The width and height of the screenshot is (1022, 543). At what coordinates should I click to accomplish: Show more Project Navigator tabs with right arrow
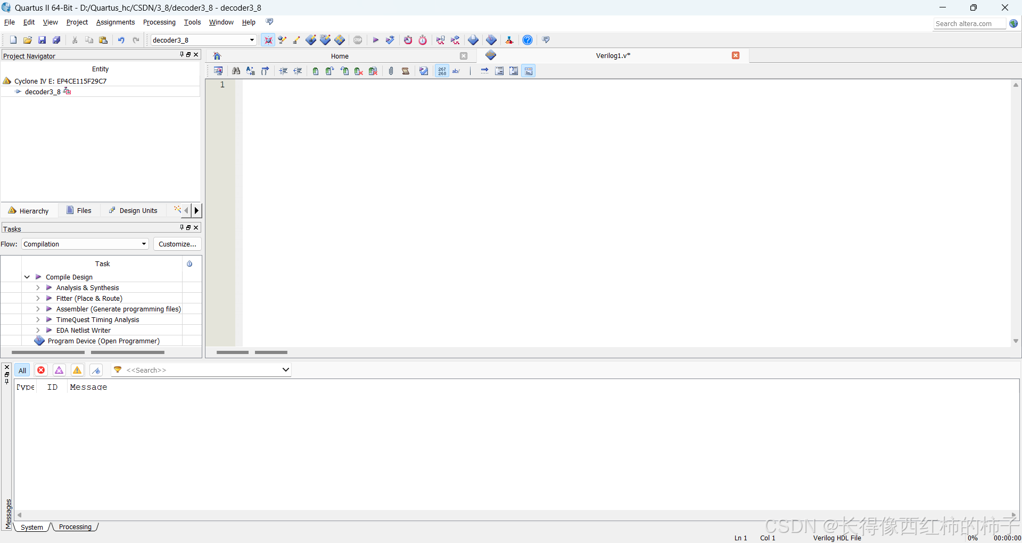pos(196,210)
